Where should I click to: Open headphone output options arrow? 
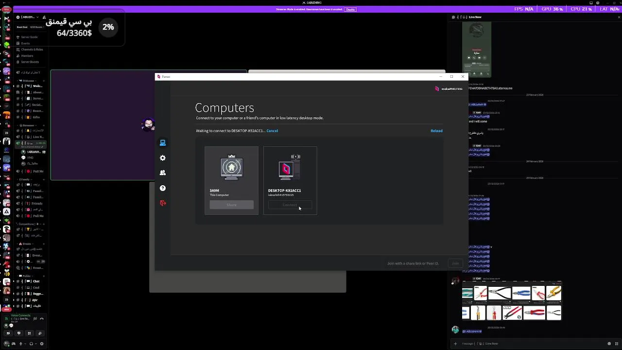coord(36,344)
